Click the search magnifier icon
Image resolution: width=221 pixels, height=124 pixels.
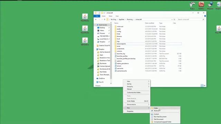(x=203, y=20)
